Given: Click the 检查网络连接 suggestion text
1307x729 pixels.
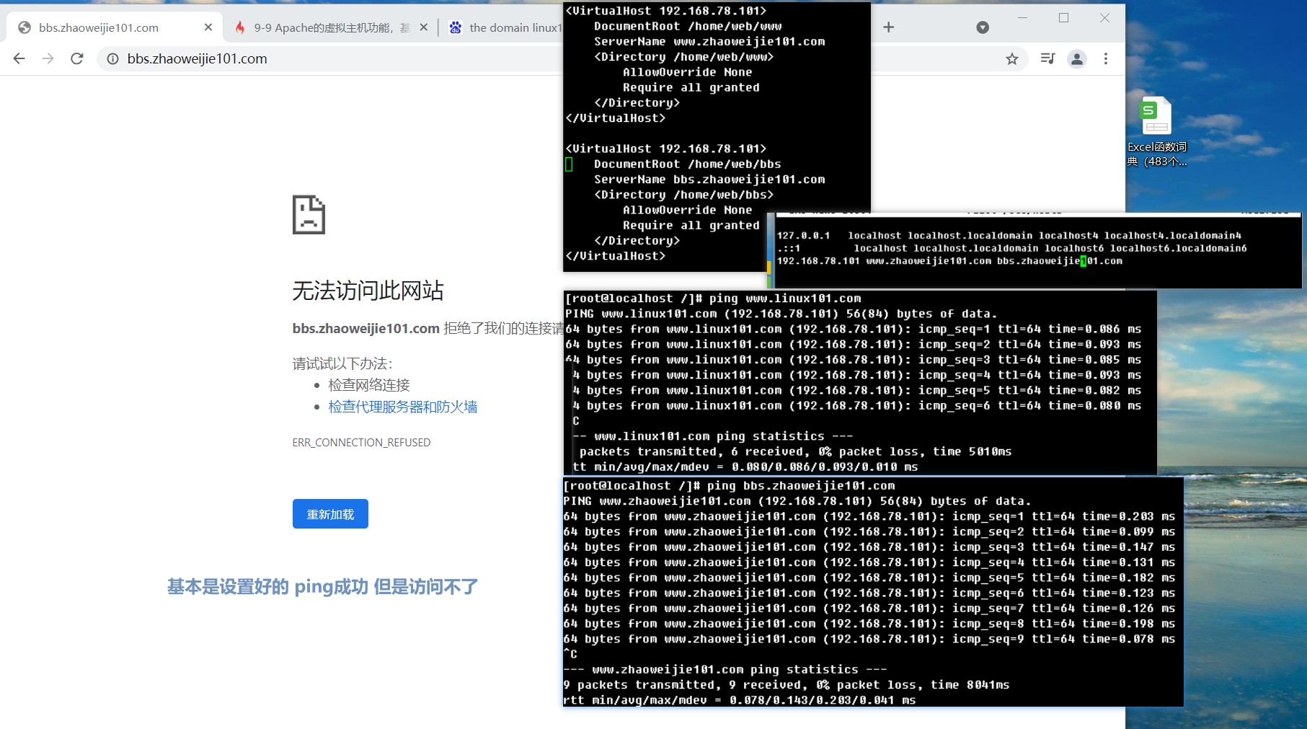Looking at the screenshot, I should (x=369, y=385).
